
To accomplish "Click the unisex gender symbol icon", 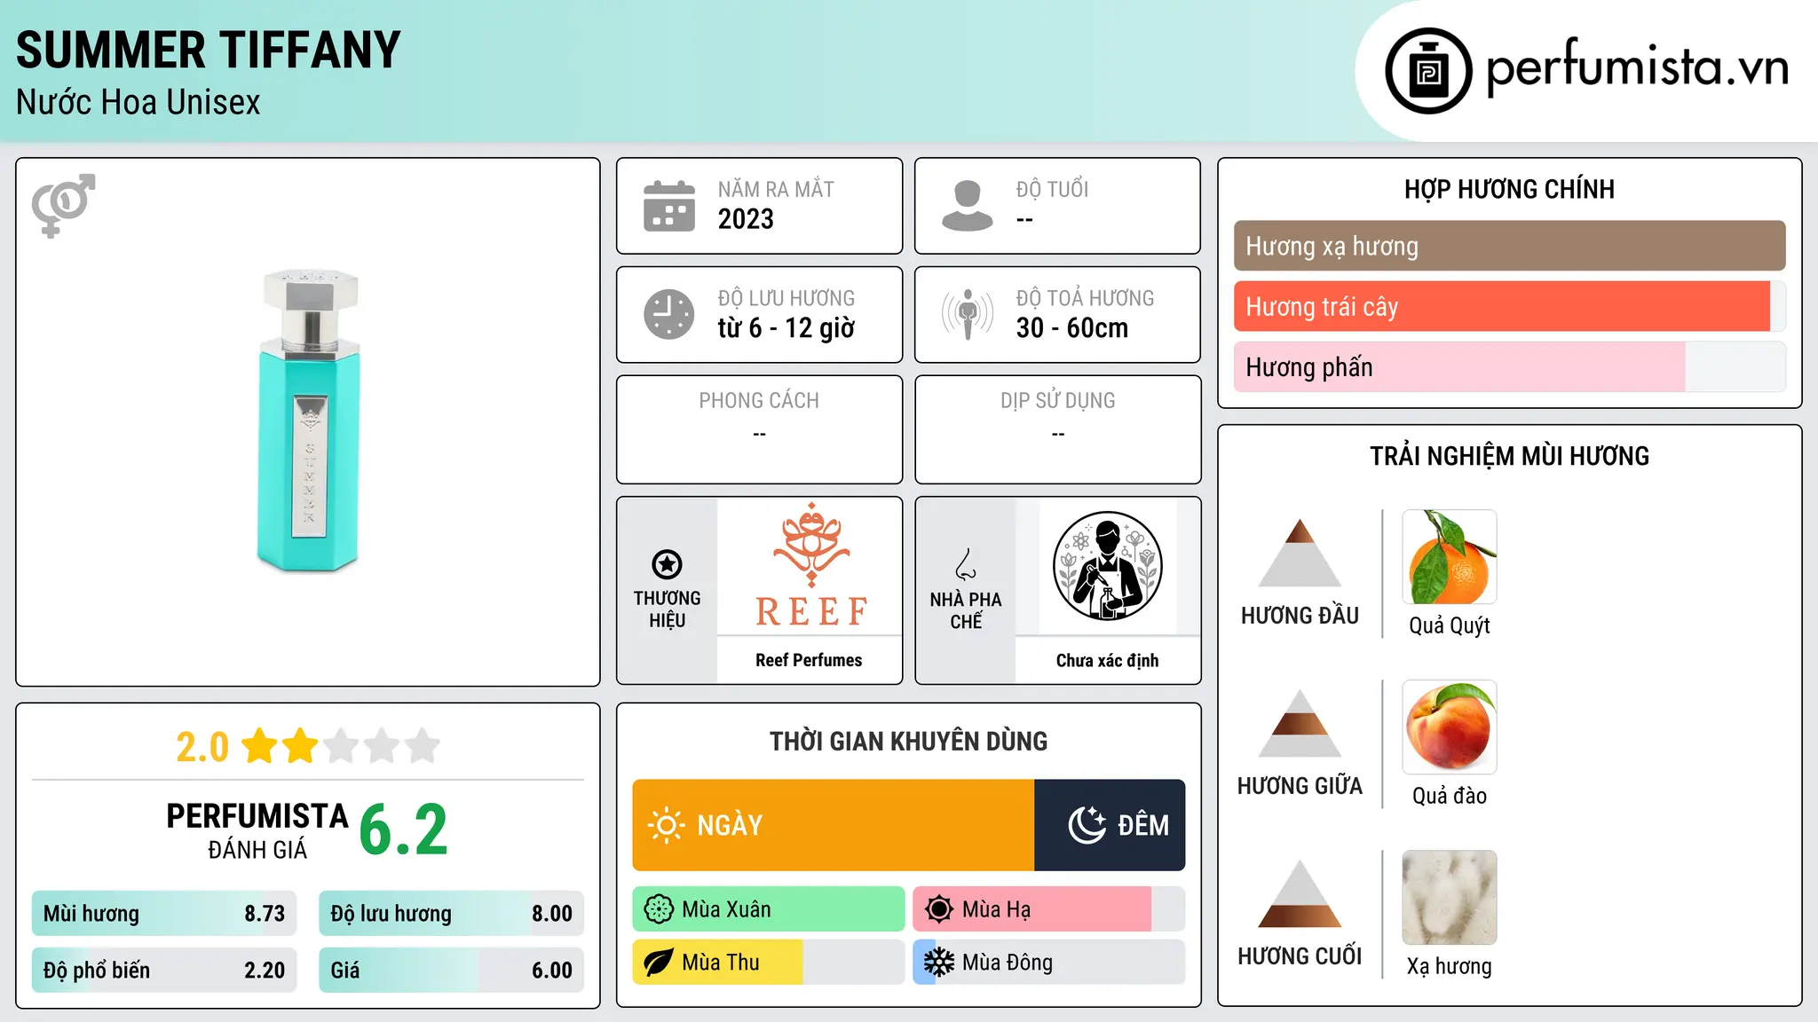I will tap(63, 205).
